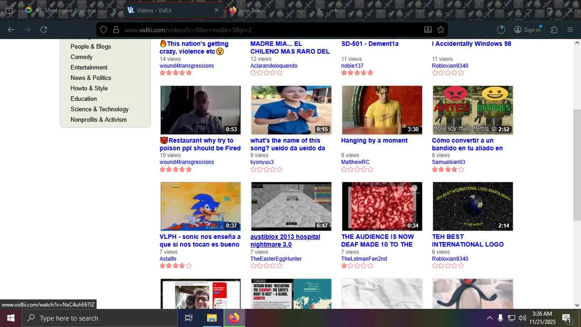Open Task View from the taskbar
Image resolution: width=581 pixels, height=327 pixels.
click(189, 318)
